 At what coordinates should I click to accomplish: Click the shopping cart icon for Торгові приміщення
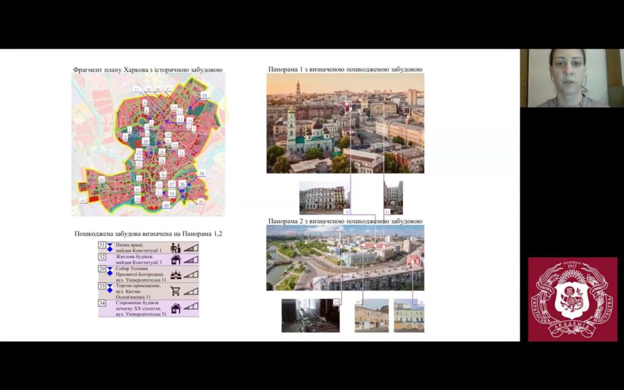pyautogui.click(x=175, y=291)
